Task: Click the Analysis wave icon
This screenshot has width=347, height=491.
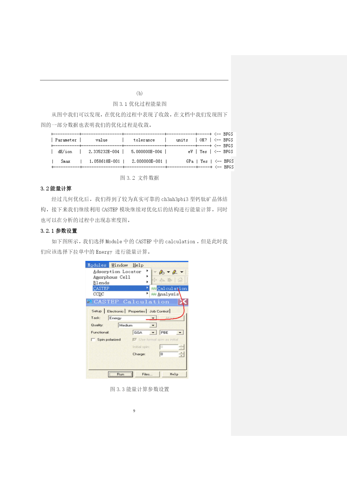Action: point(154,294)
